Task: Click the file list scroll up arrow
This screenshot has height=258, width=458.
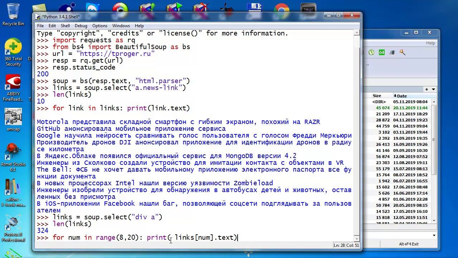Action: tap(434, 102)
